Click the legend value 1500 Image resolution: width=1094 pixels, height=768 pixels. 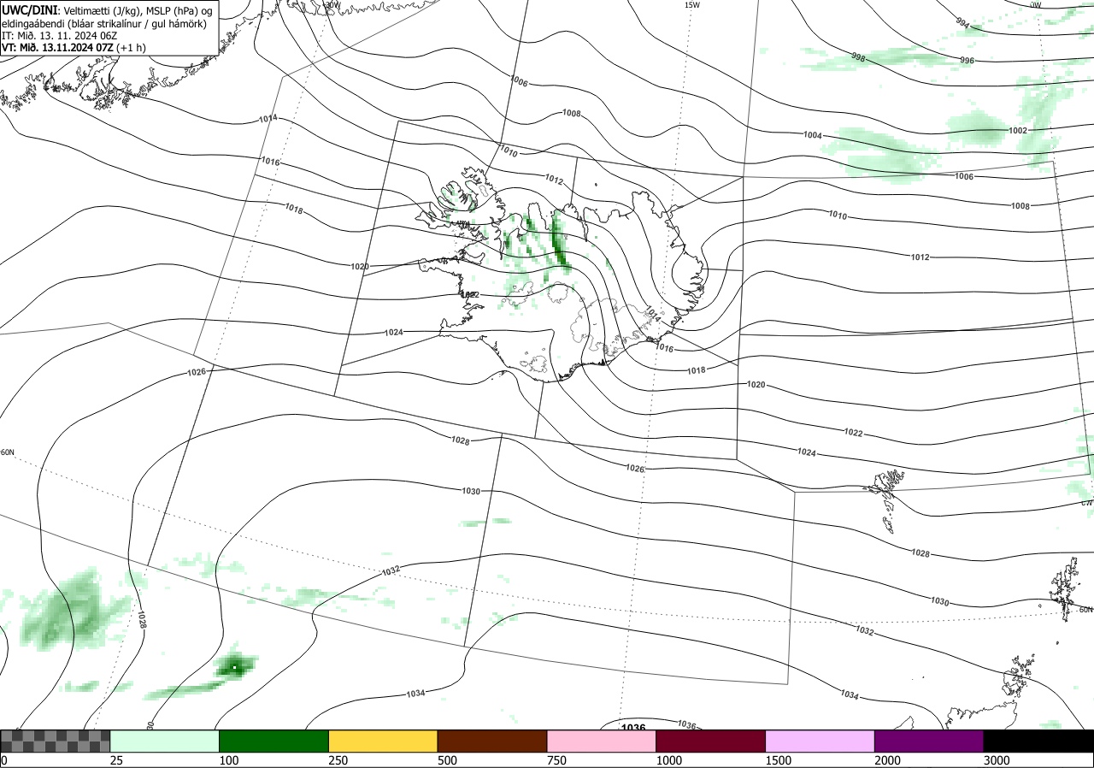(x=779, y=760)
